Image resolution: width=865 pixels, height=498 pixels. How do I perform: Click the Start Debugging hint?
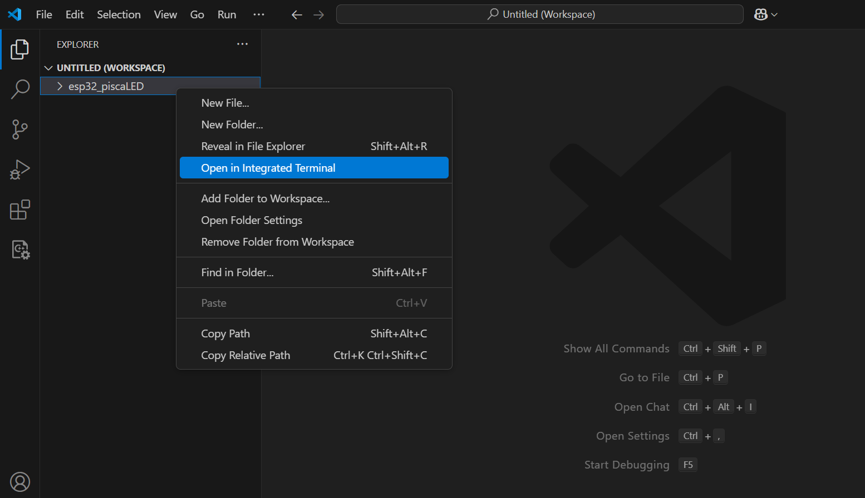pyautogui.click(x=627, y=465)
